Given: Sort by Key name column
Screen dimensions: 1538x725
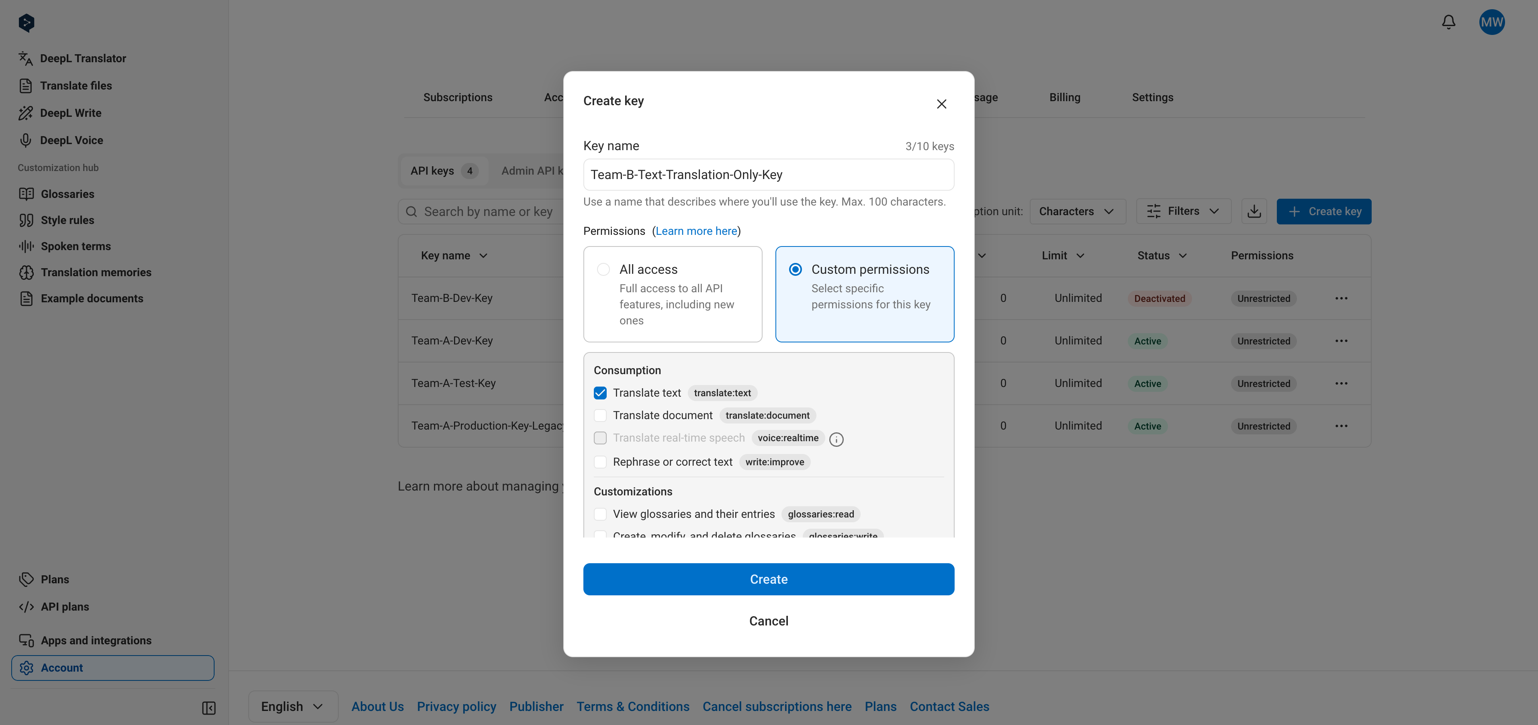Looking at the screenshot, I should click(454, 255).
